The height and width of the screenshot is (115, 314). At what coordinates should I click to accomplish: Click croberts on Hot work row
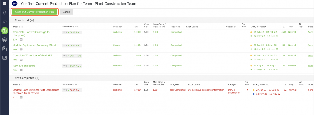tap(117, 32)
